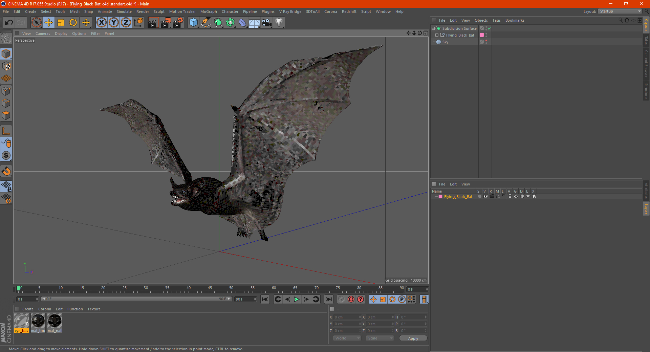
Task: Open the Character menu
Action: [x=230, y=12]
